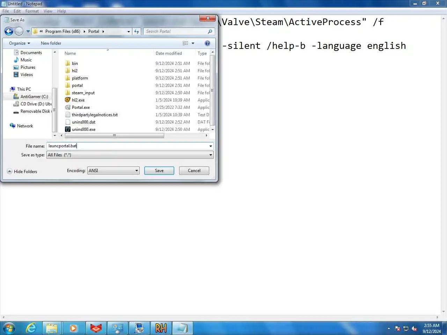This screenshot has height=335, width=447.
Task: Click the thirdpartylegalnotices.txt file icon
Action: pos(68,115)
